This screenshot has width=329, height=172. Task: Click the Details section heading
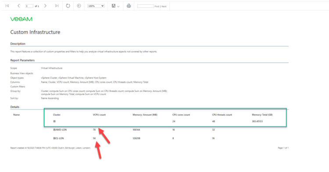click(14, 107)
